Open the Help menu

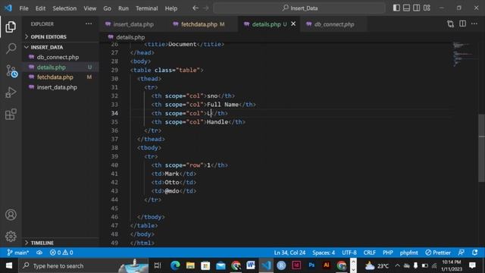point(171,8)
